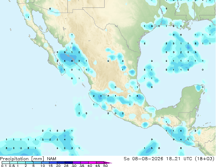Click the 35–40 mm legend color swatch
216x167 pixels.
pos(84,163)
